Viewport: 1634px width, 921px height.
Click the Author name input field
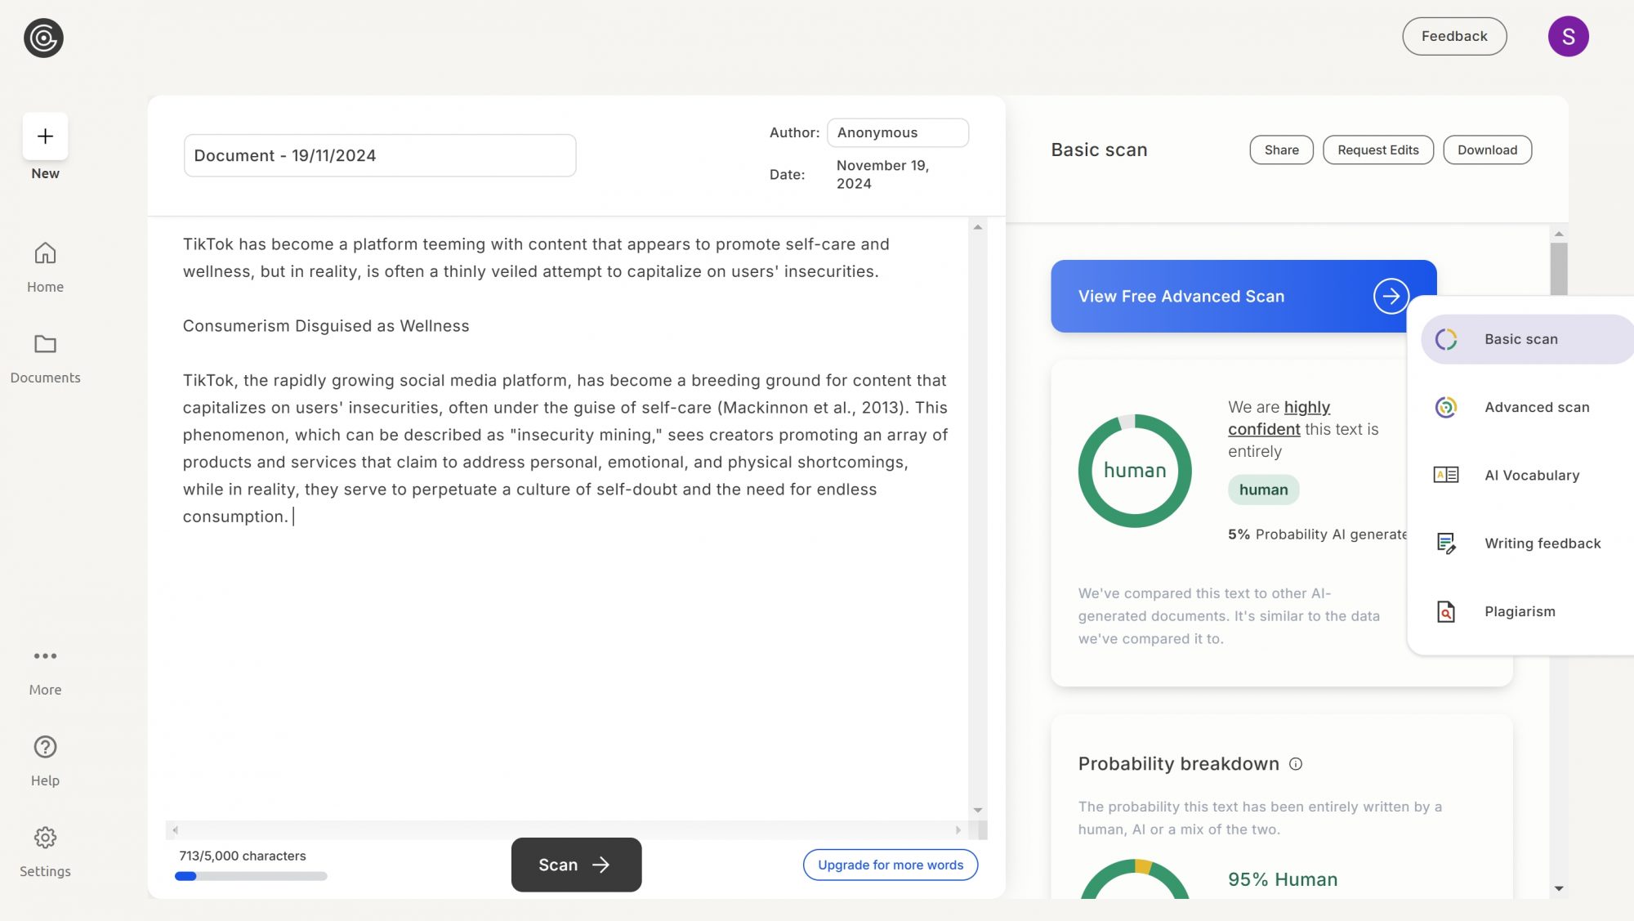pos(898,132)
